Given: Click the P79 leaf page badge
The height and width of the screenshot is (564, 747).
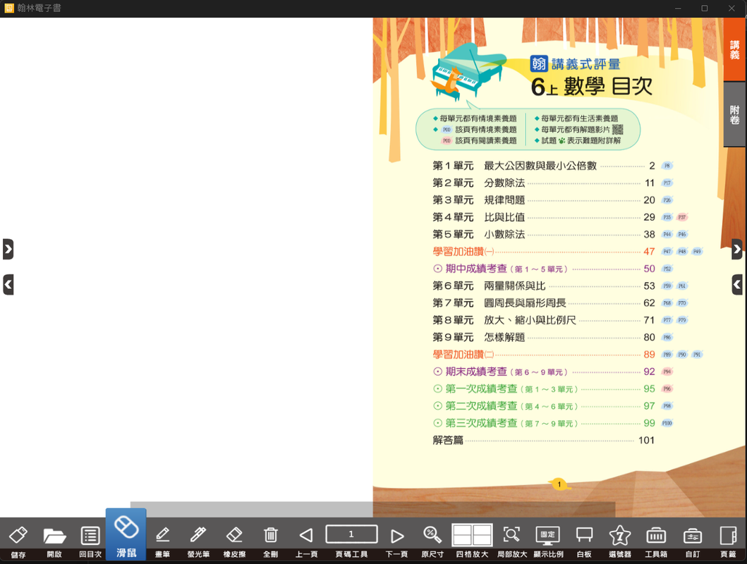Looking at the screenshot, I should [682, 320].
